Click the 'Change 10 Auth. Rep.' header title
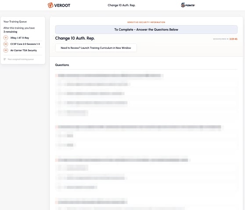The image size is (245, 210). pos(121,5)
